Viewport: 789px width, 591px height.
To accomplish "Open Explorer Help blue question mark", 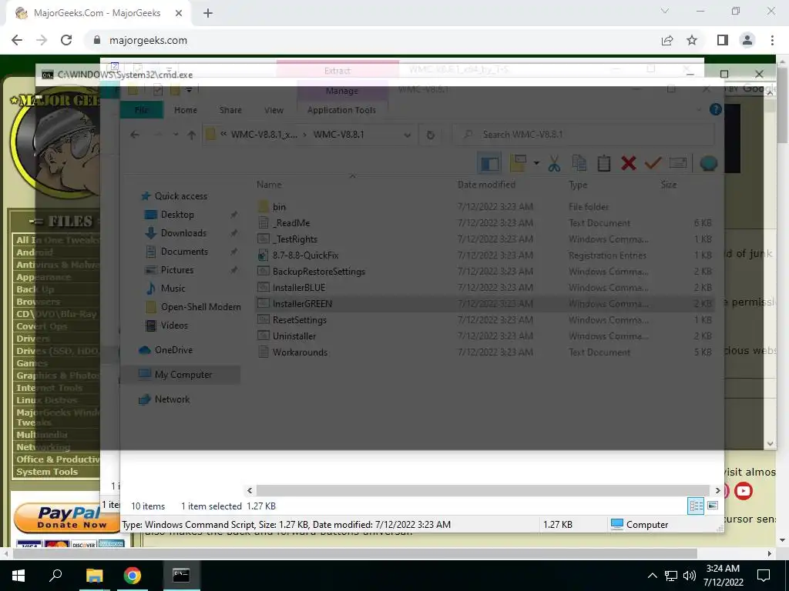I will tap(715, 109).
